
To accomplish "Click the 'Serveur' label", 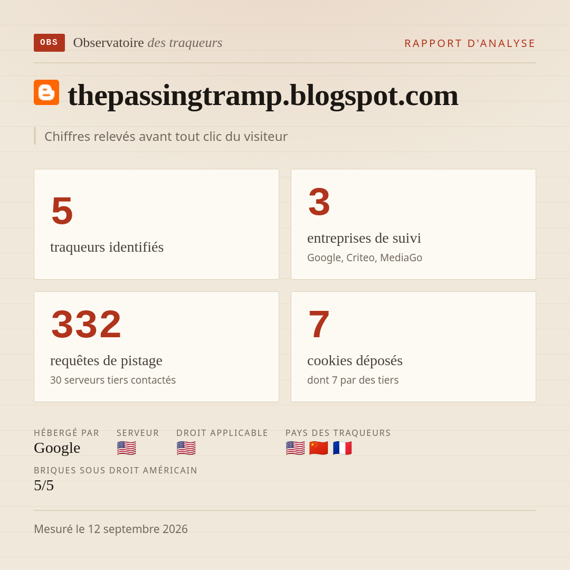I will click(138, 433).
